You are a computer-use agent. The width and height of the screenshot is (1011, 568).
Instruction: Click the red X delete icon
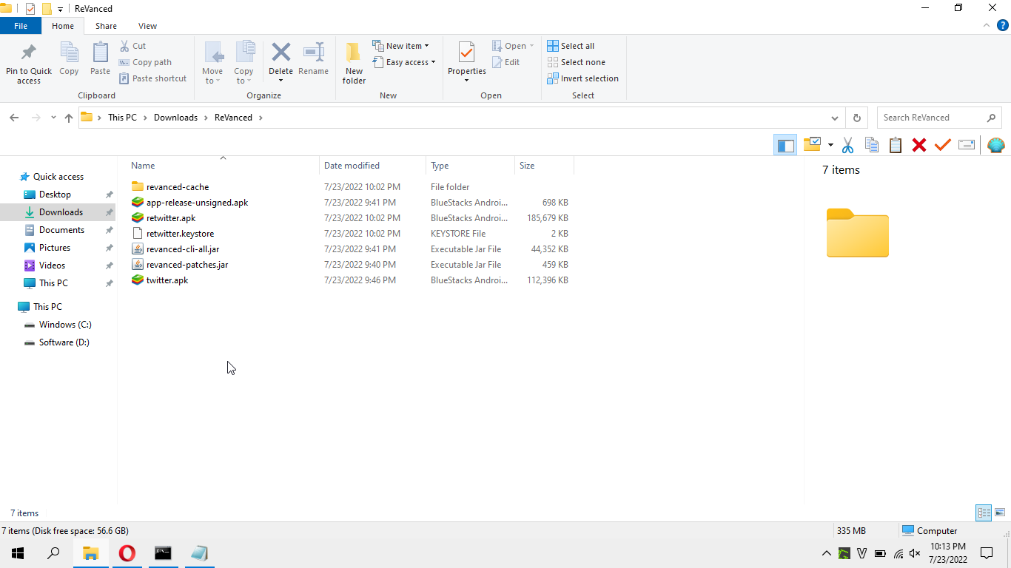point(919,145)
